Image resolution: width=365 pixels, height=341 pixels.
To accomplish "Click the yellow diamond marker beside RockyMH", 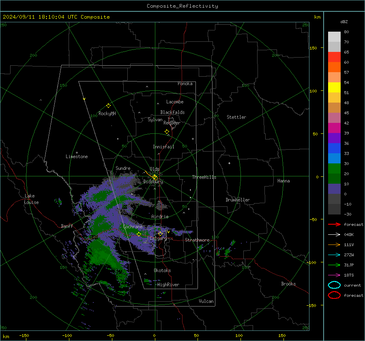I will pyautogui.click(x=108, y=106).
